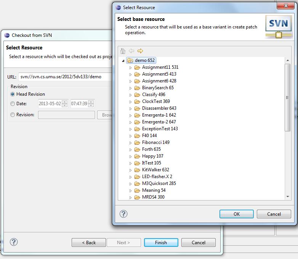This screenshot has height=259, width=298.
Task: Click the Revision number input field
Action: click(66, 115)
